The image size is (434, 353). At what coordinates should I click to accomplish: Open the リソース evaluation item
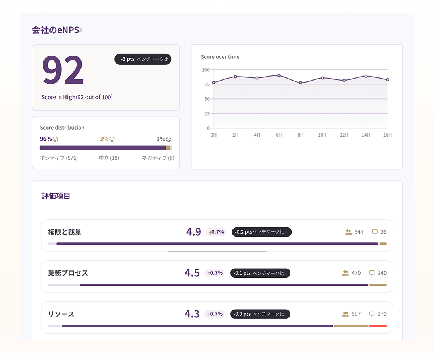217,317
